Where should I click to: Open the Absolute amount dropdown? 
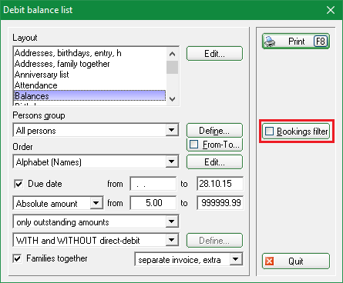tap(96, 203)
